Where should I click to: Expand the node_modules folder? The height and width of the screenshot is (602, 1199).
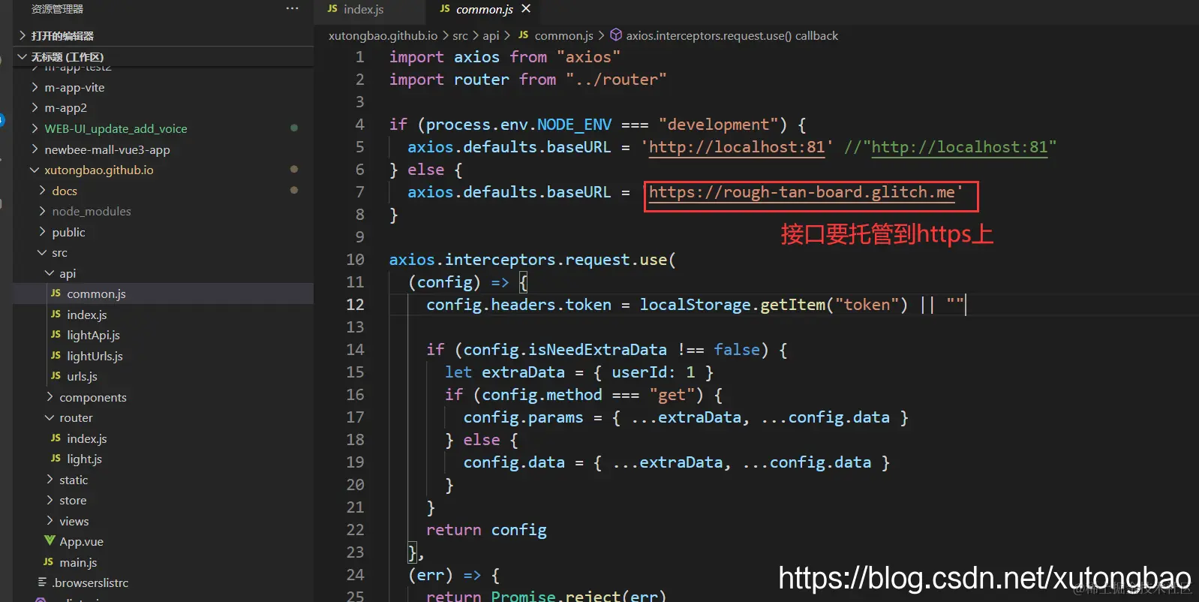(x=92, y=212)
